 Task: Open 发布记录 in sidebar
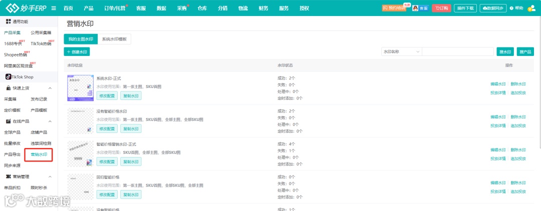coord(39,99)
